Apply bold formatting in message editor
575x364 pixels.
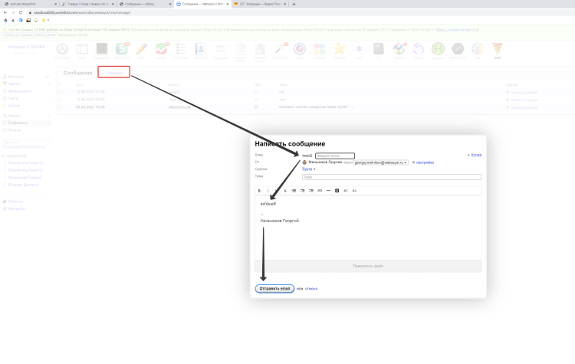click(259, 190)
